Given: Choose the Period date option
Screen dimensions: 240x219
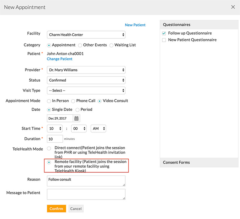Looking at the screenshot, I should (77, 110).
